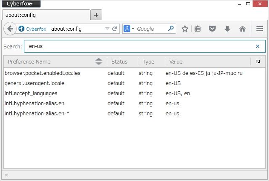Close the bottom add-on bar X
This screenshot has height=181, width=269.
coord(6,175)
